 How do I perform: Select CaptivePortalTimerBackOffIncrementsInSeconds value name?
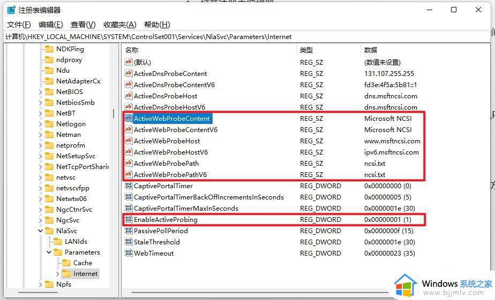[209, 197]
